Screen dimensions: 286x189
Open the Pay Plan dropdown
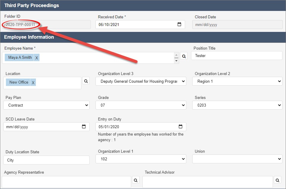[x=46, y=105]
